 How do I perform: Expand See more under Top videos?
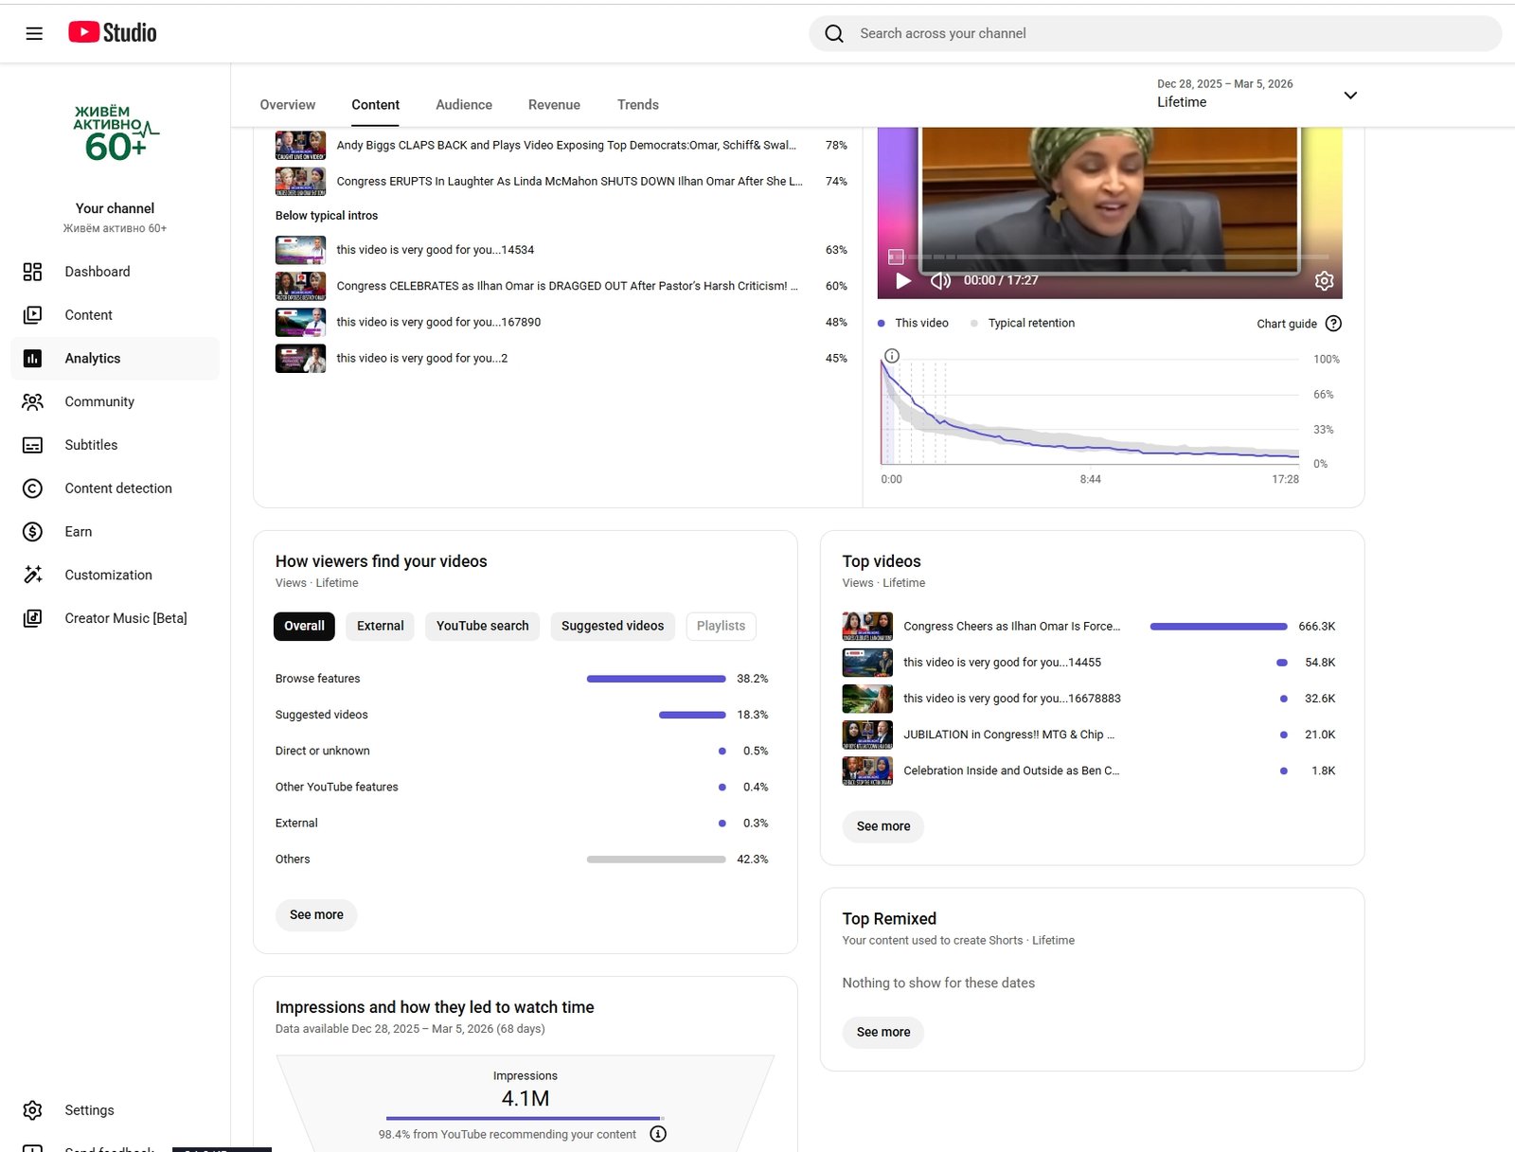coord(882,826)
